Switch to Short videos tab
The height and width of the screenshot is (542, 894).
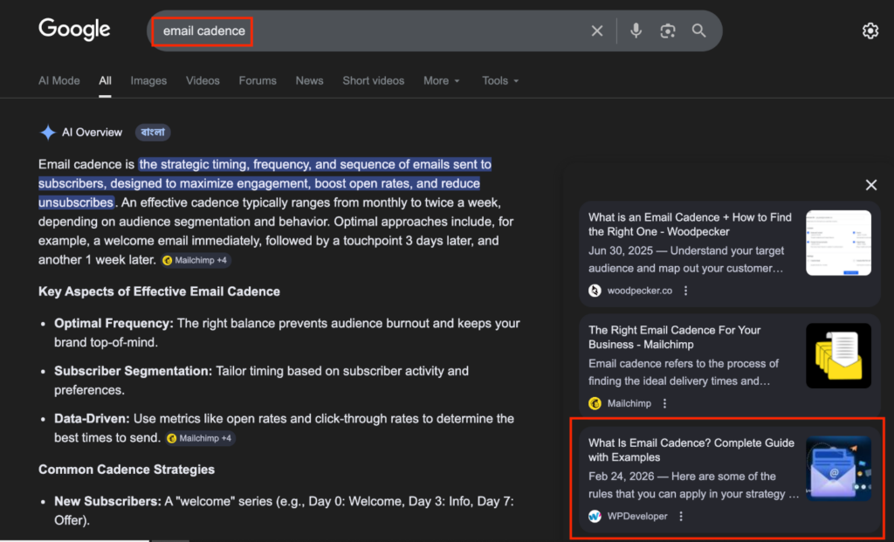(x=373, y=81)
